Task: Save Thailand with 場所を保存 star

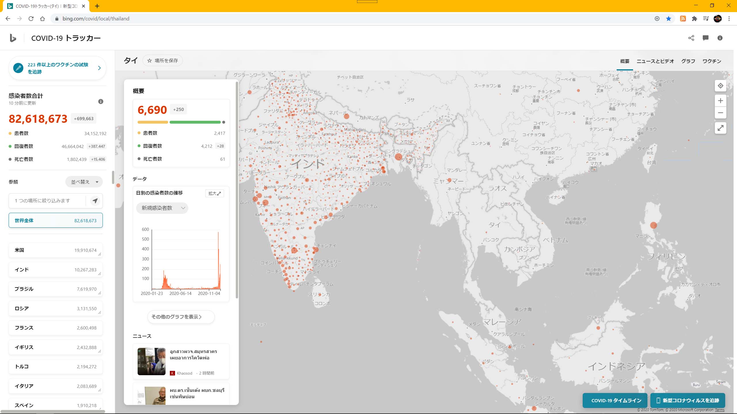Action: (163, 61)
